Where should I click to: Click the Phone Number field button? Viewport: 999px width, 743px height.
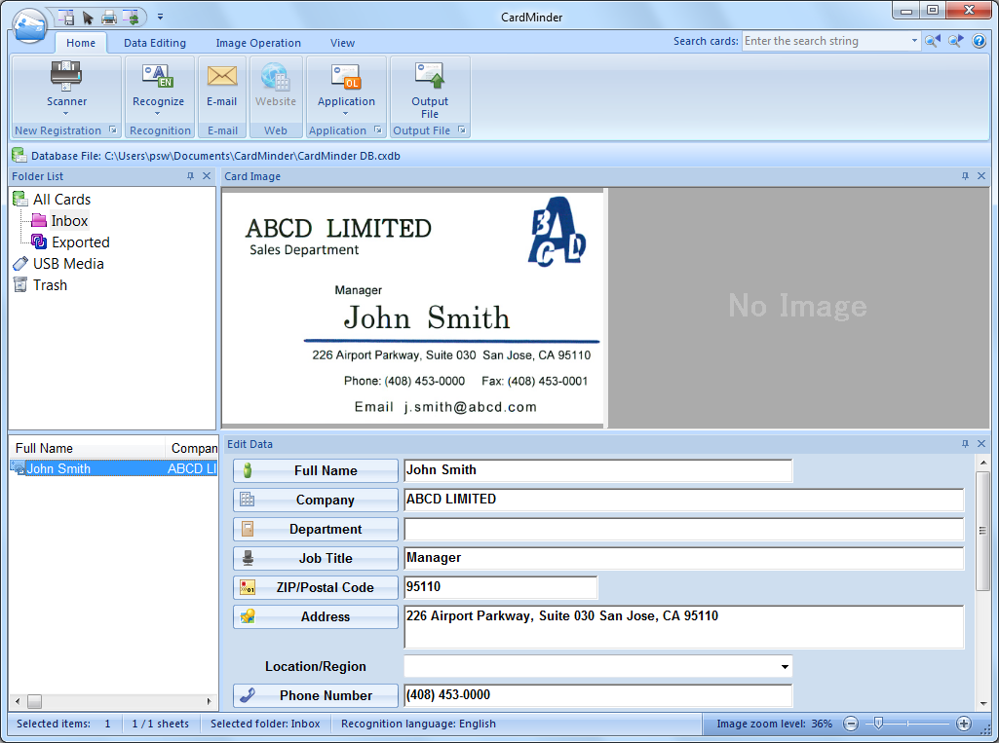316,696
